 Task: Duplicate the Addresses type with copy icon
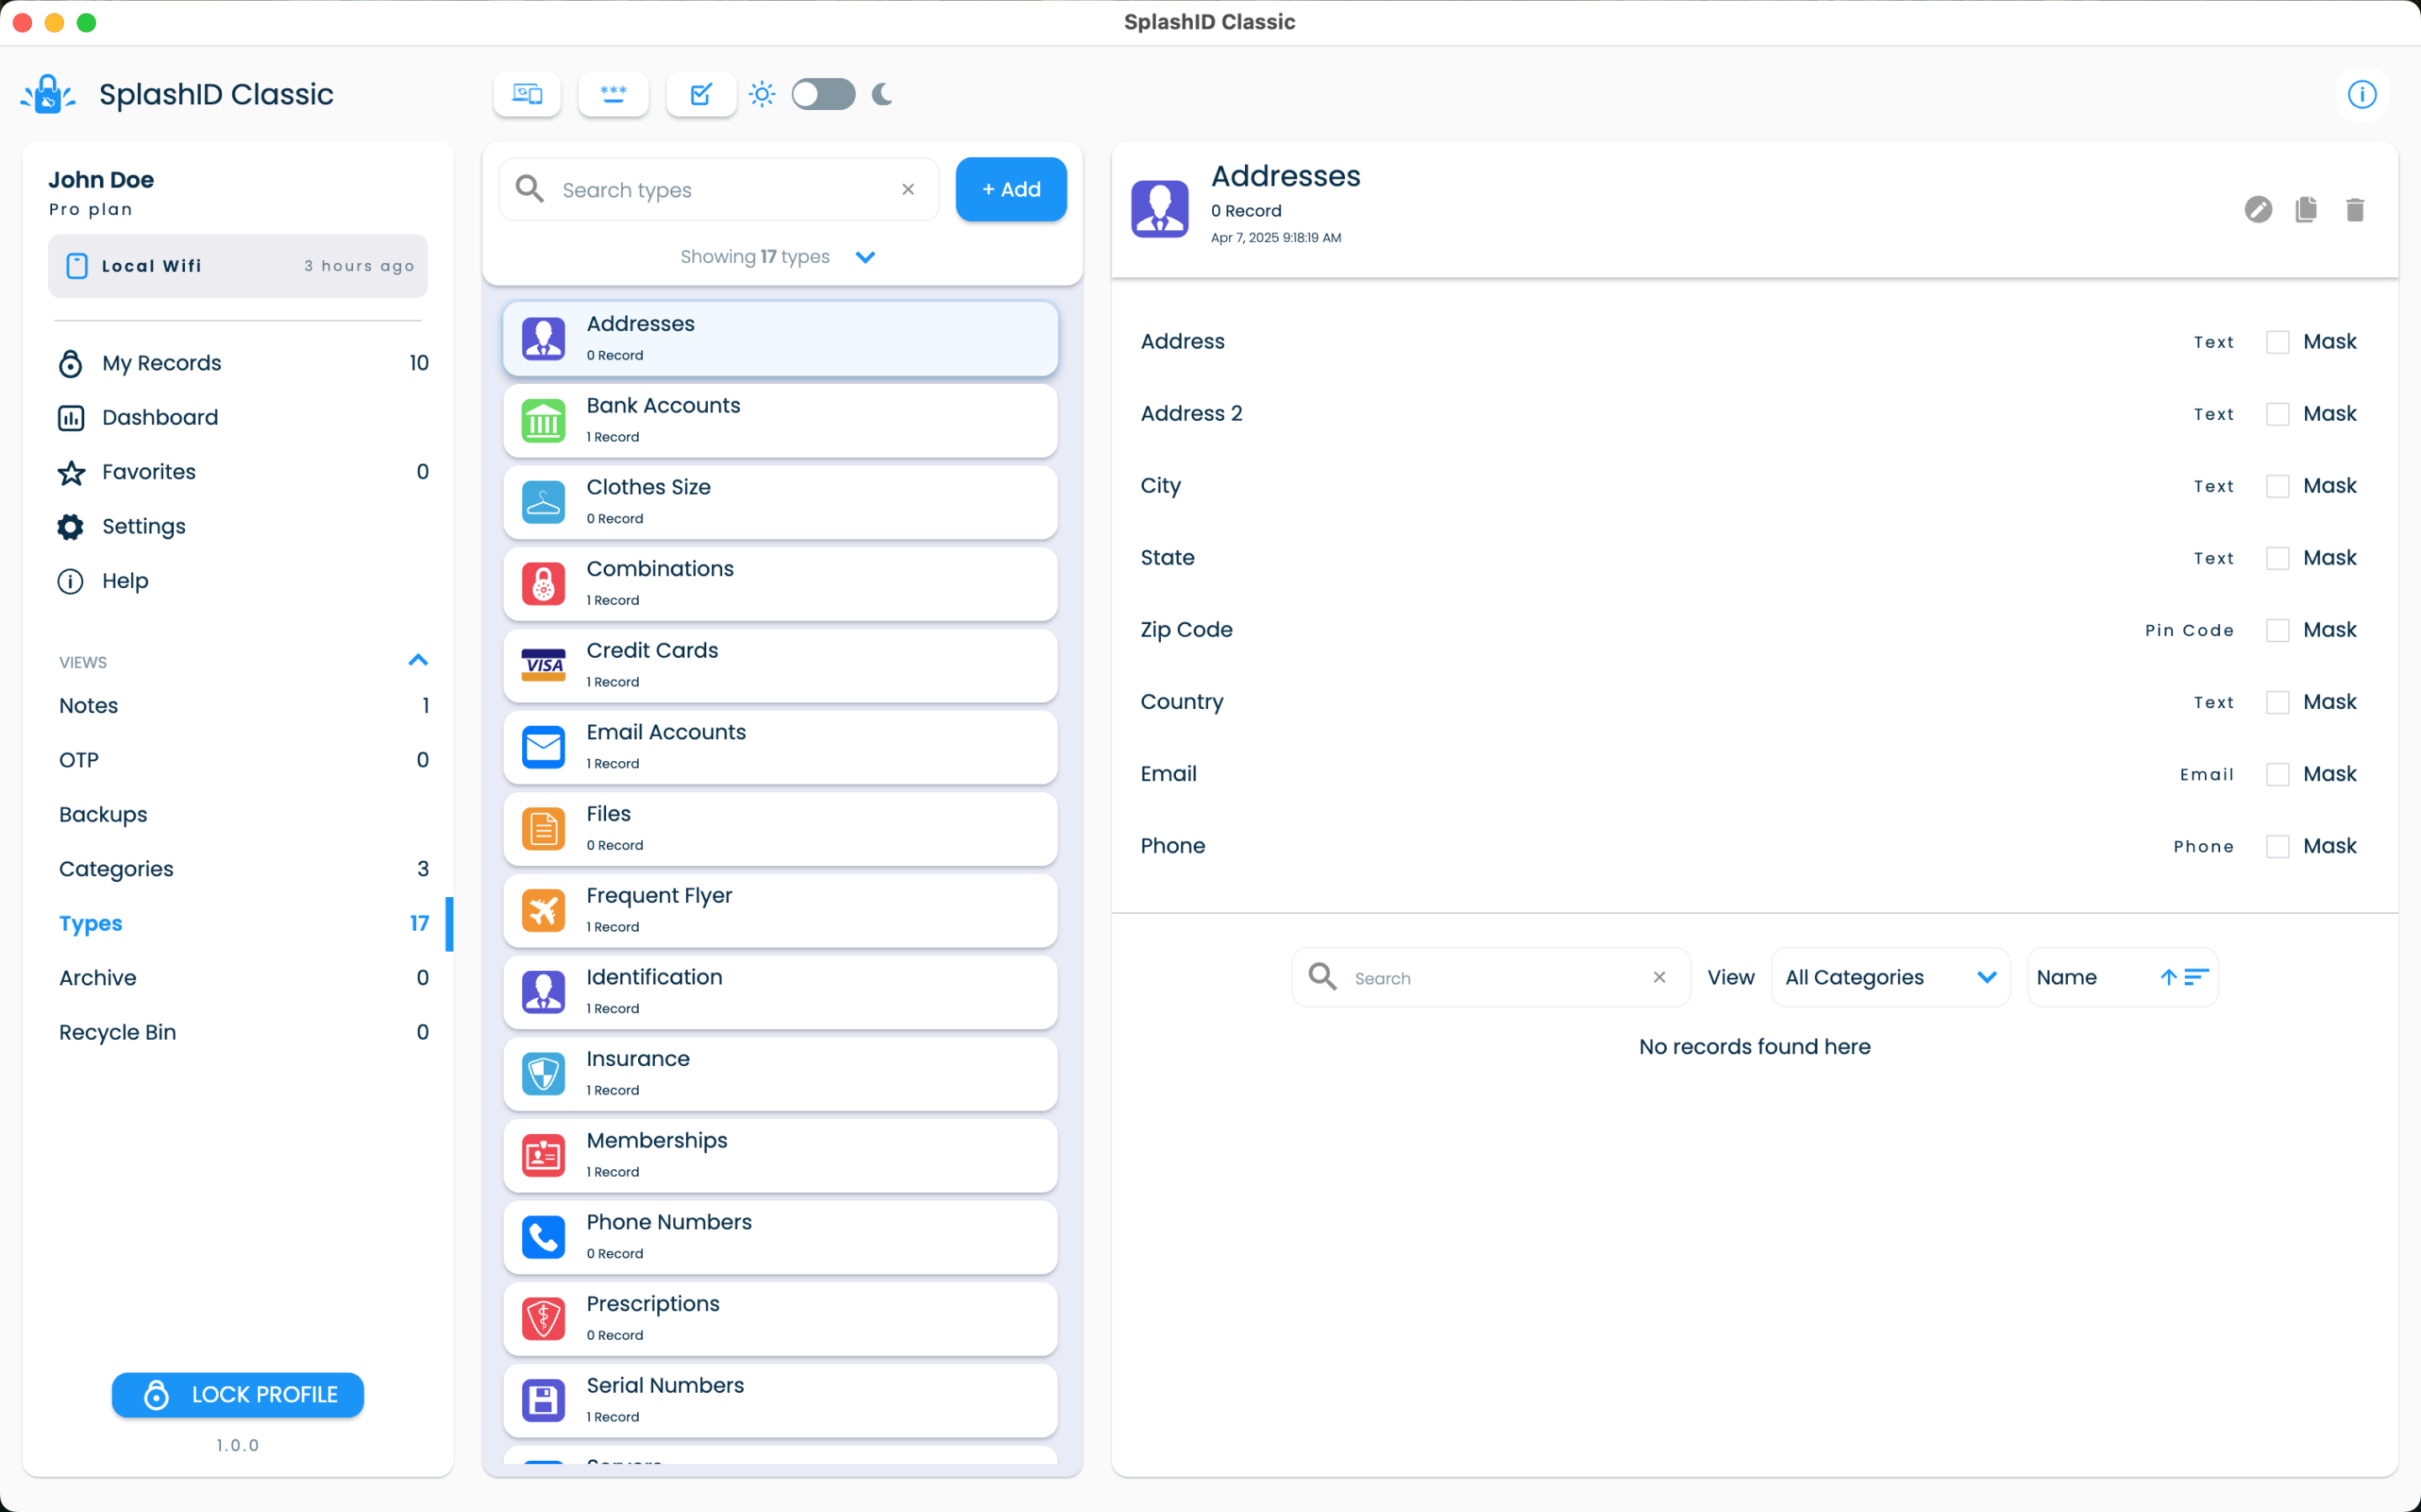coord(2306,209)
